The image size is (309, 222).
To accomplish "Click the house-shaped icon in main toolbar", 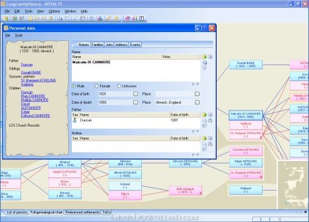I will pyautogui.click(x=91, y=19).
